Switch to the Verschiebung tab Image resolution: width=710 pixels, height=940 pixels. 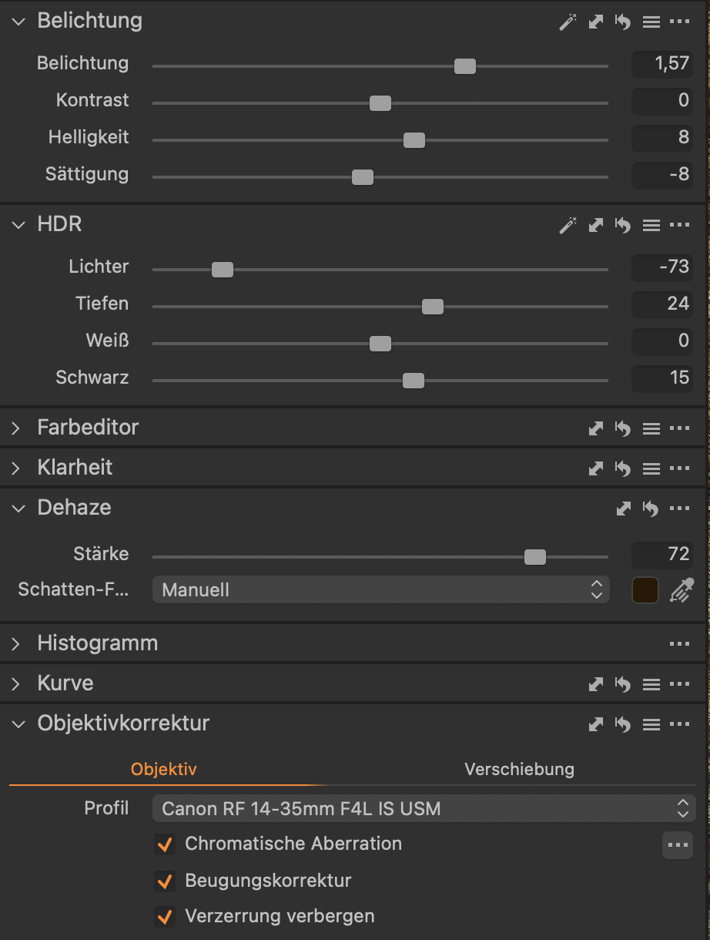[x=519, y=769]
